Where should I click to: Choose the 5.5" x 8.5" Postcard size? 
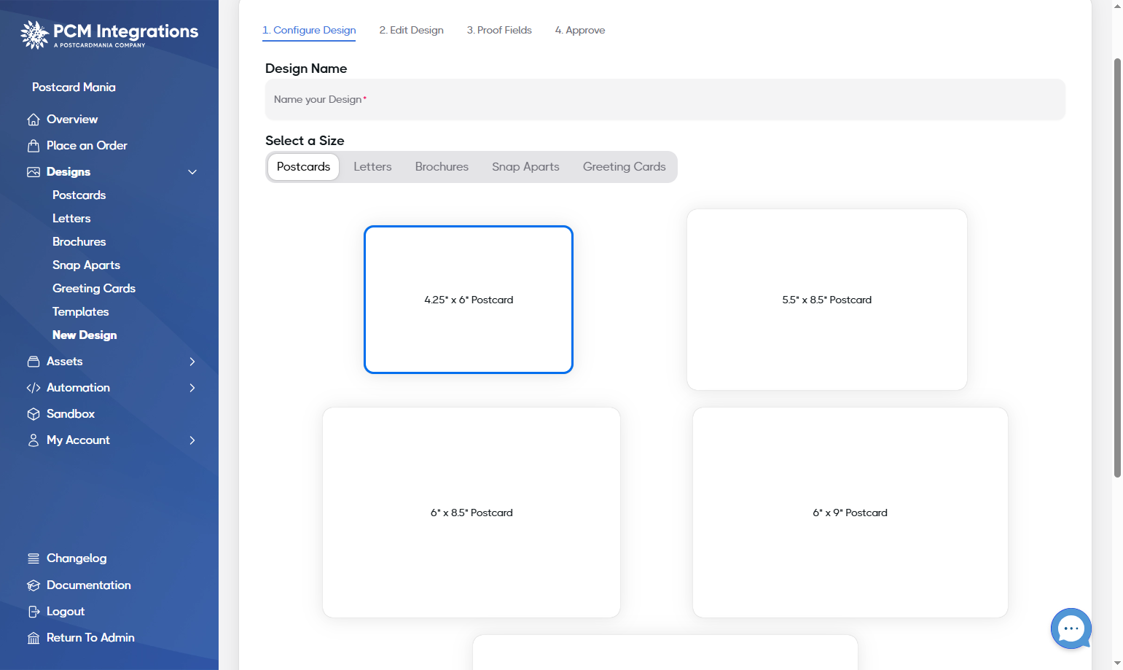827,300
